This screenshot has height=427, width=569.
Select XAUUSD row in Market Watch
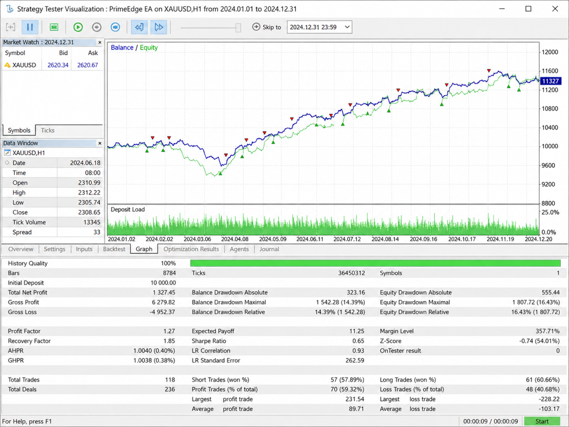point(52,65)
